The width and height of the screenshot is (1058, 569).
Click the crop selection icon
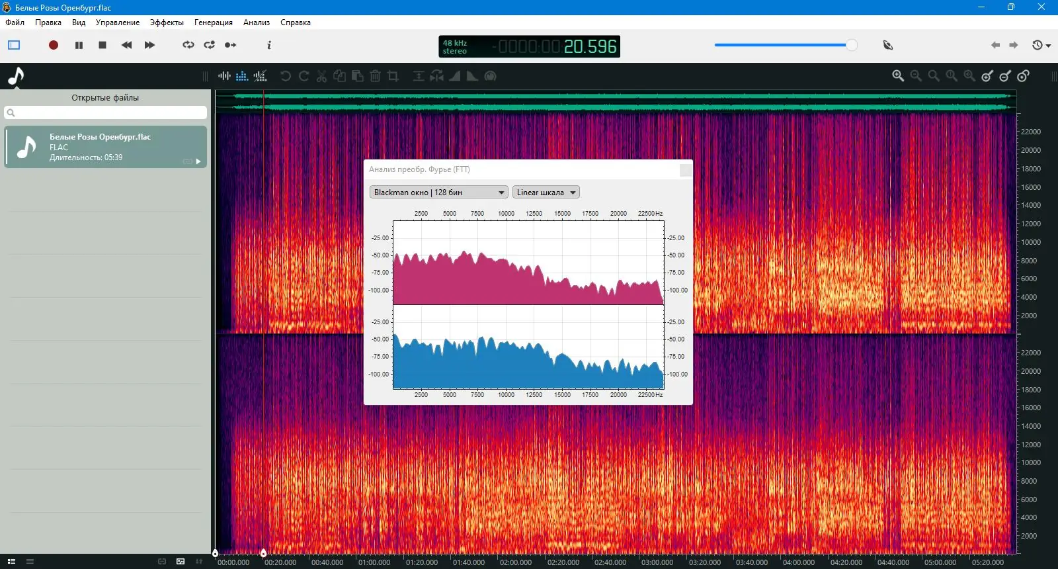click(393, 76)
